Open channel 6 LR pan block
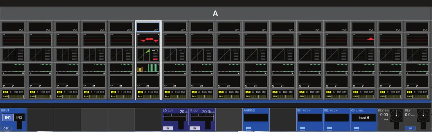This screenshot has height=132, width=432. click(148, 94)
